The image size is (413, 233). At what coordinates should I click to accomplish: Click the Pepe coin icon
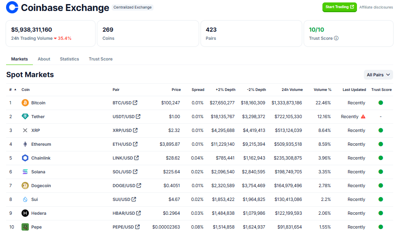[x=25, y=227]
